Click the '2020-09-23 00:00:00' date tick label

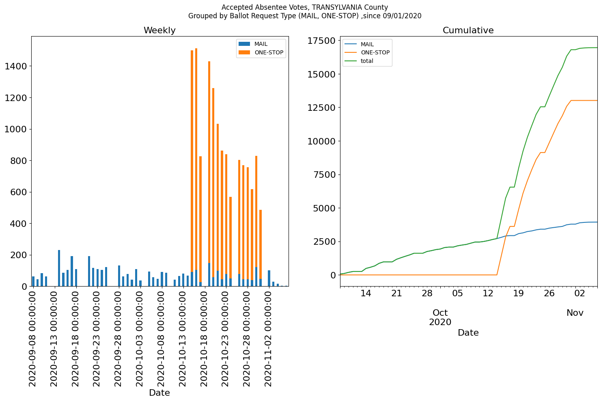tap(97, 338)
